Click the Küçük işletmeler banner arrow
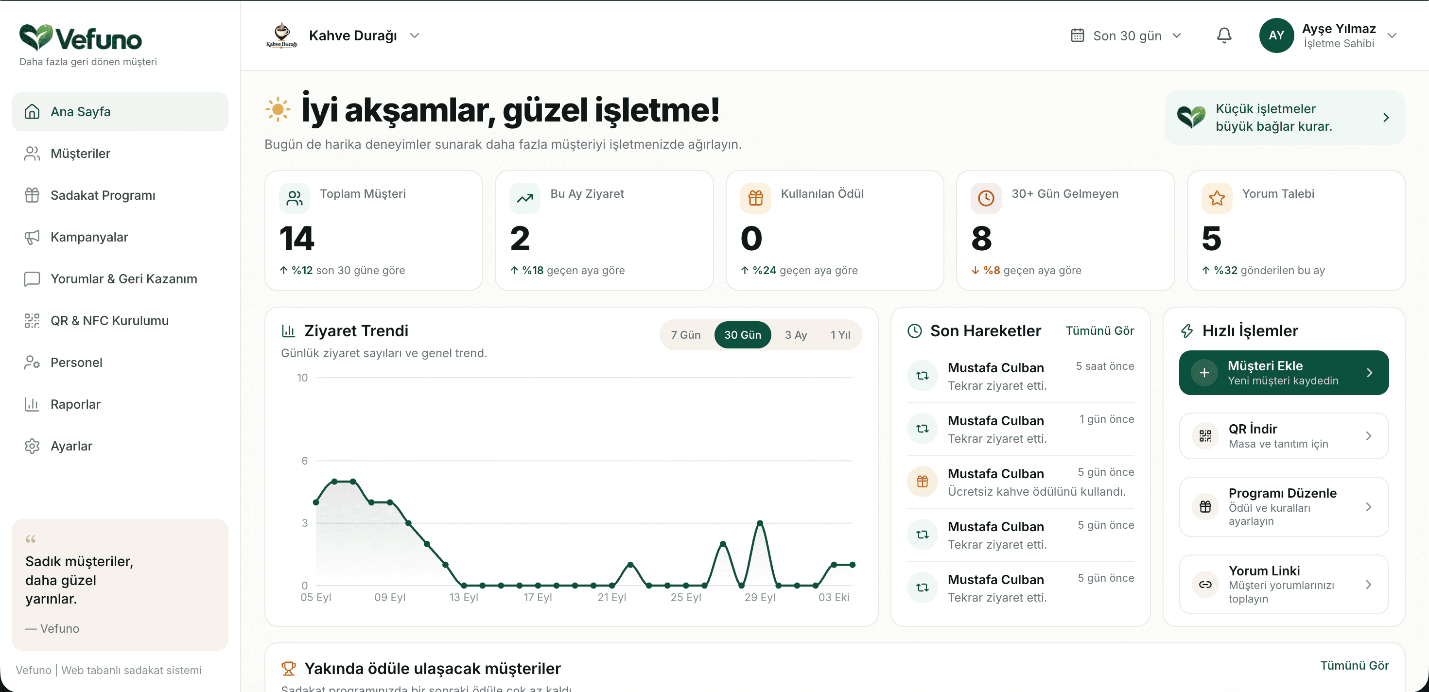The image size is (1429, 692). [x=1386, y=118]
